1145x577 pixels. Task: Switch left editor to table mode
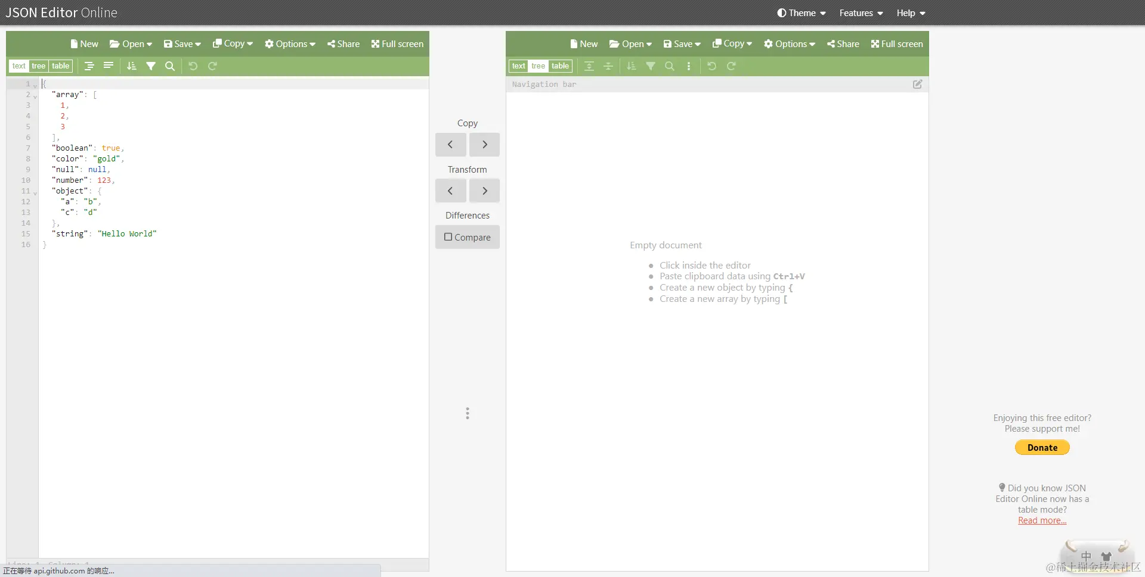60,66
